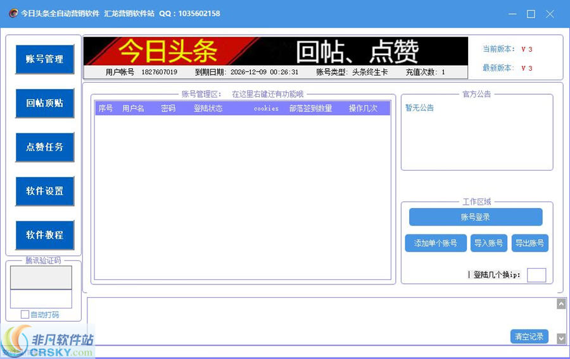
Task: Open the 账号管理 section
Action: (45, 59)
